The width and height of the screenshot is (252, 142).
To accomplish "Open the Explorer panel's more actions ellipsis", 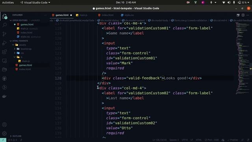I will coord(45,15).
